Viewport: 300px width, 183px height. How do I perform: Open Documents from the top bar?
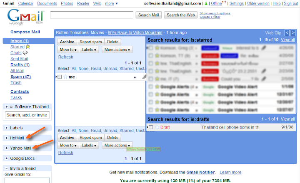tap(47, 3)
